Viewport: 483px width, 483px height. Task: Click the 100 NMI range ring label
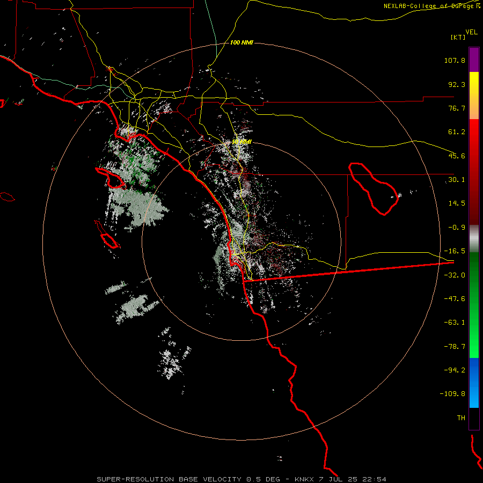pos(241,42)
